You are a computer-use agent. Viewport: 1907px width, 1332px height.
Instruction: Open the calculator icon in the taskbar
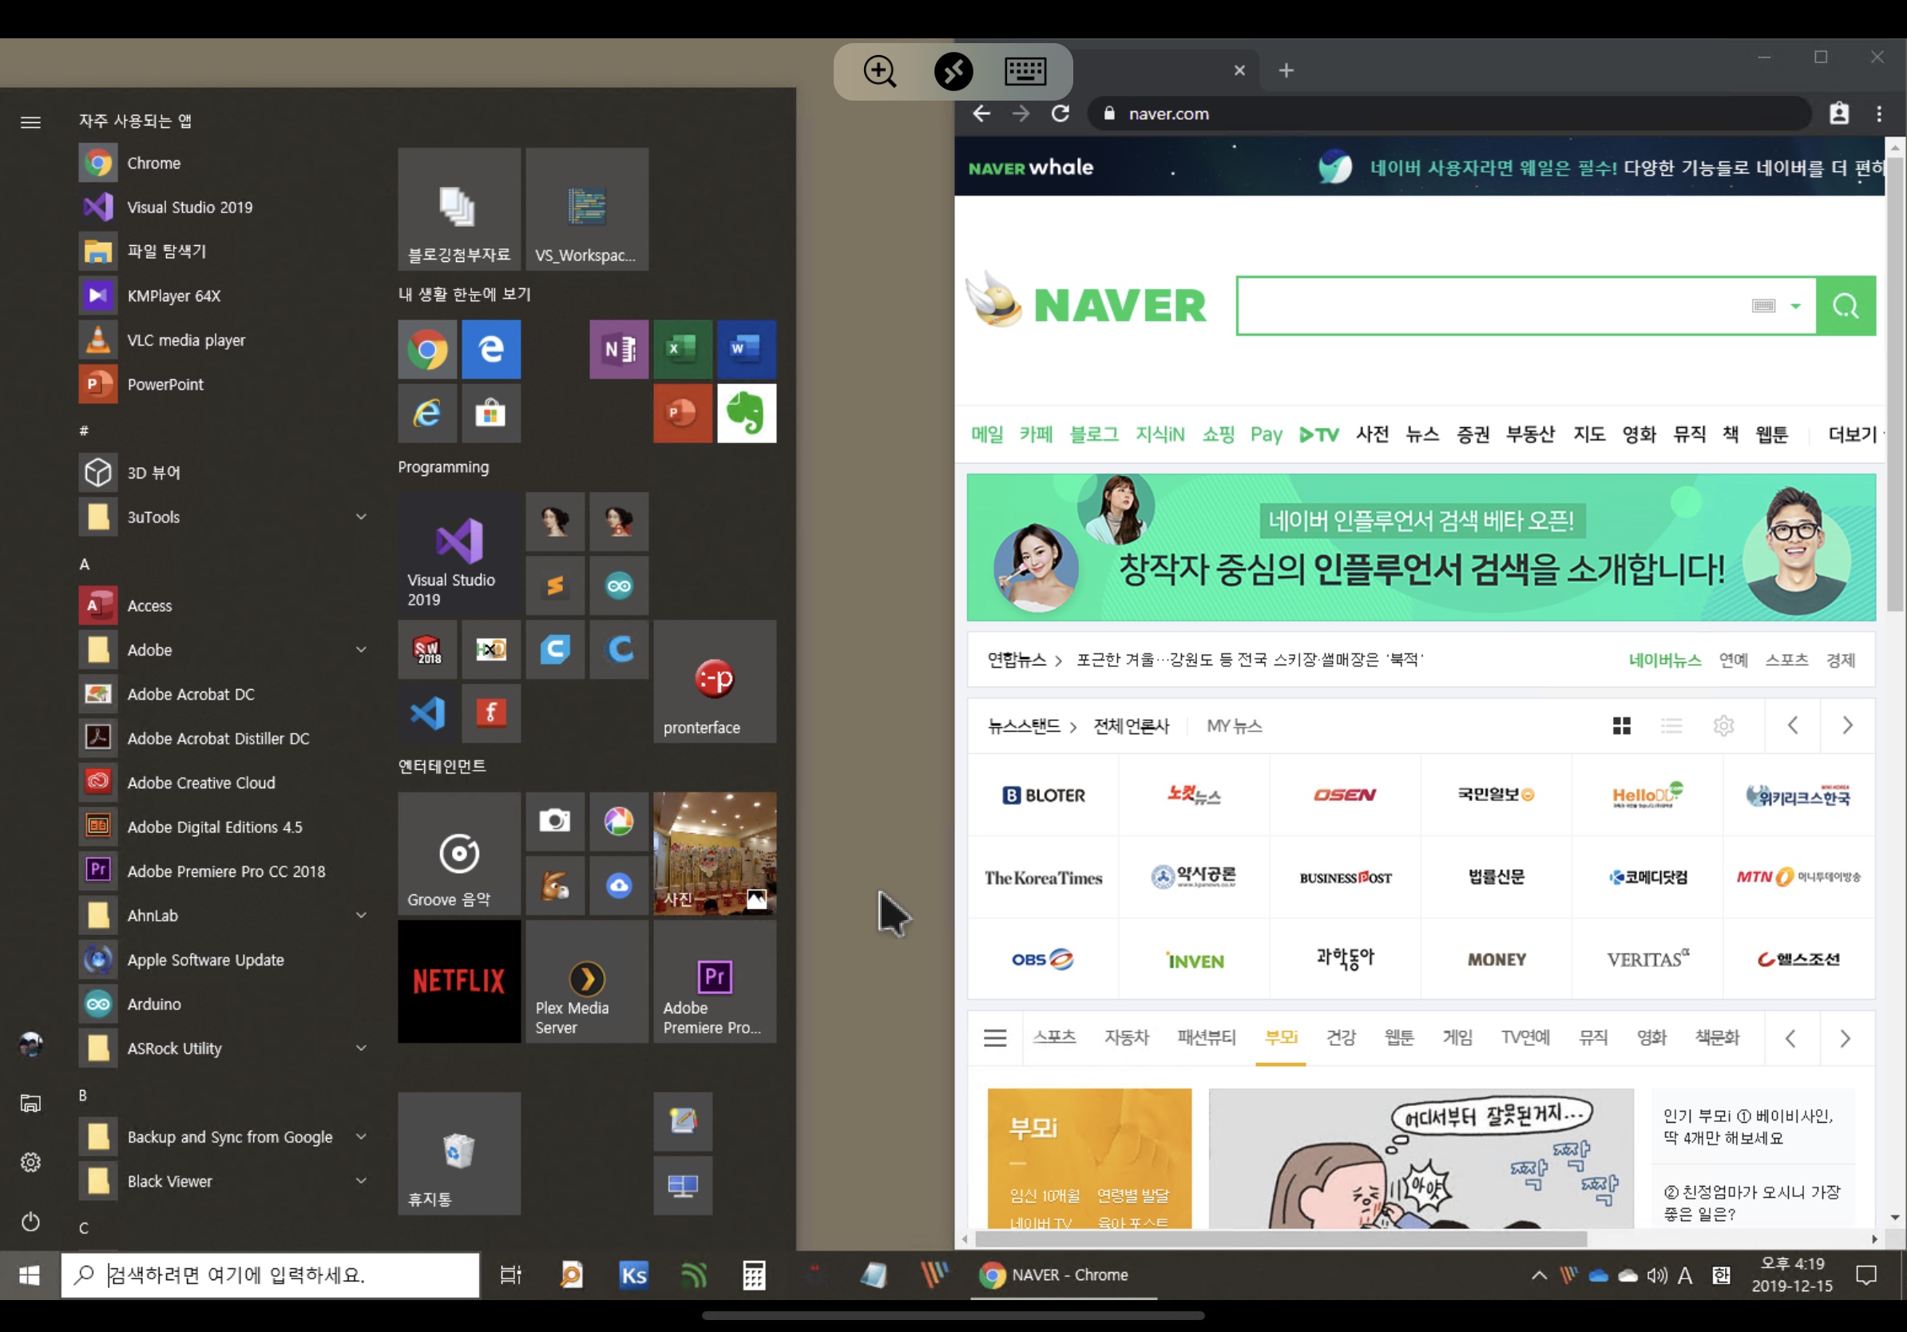pyautogui.click(x=753, y=1275)
